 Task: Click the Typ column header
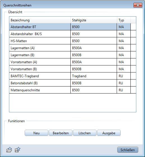[124, 20]
